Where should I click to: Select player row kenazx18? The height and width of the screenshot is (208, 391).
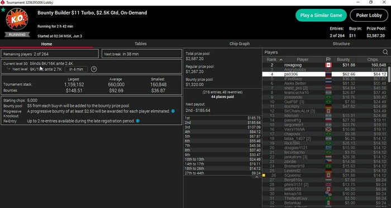click(x=325, y=194)
